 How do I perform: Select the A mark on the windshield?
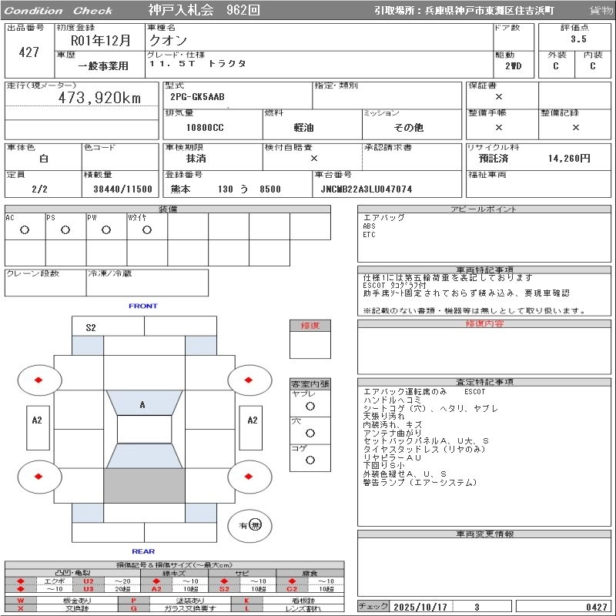(x=142, y=405)
